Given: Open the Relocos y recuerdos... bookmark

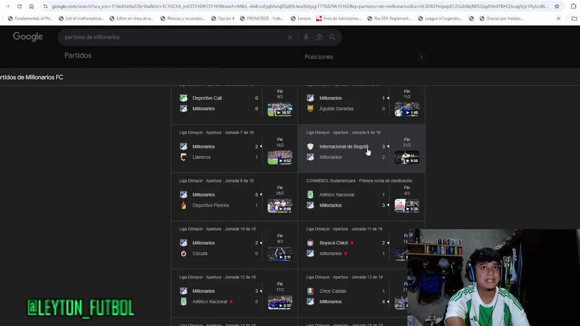Looking at the screenshot, I should pos(183,19).
